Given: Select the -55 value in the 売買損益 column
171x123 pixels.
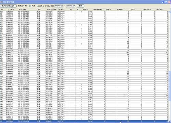Looking at the screenshot, I should click(x=128, y=74).
